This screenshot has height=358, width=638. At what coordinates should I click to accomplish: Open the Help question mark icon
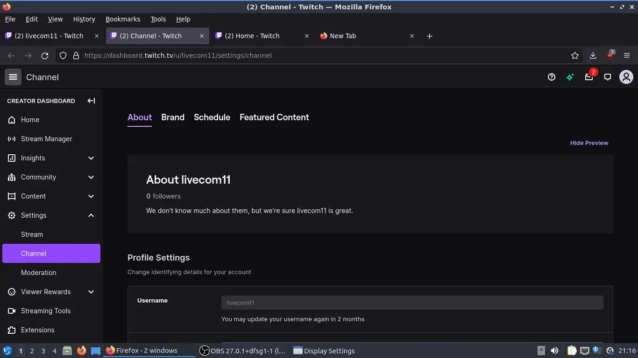tap(552, 77)
